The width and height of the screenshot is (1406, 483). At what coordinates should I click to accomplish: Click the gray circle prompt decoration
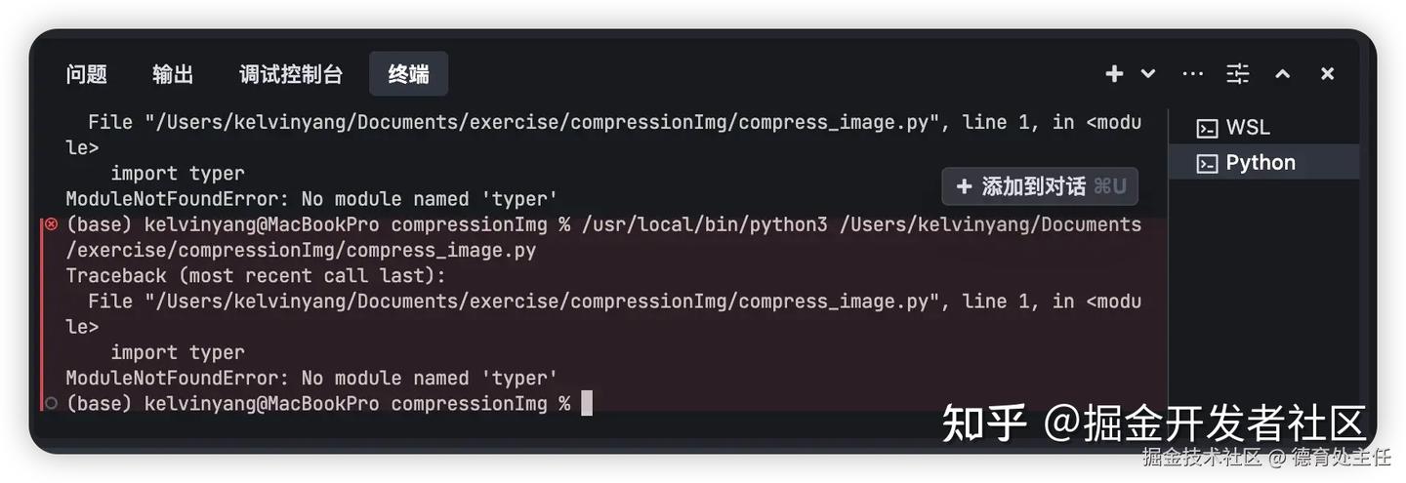point(51,403)
